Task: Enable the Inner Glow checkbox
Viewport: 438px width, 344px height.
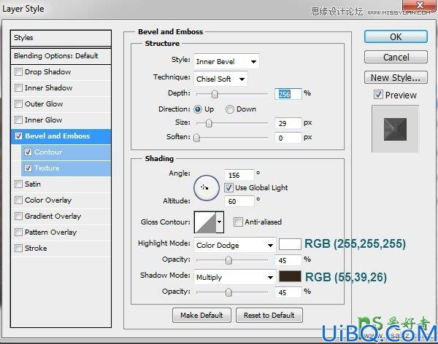Action: [18, 120]
